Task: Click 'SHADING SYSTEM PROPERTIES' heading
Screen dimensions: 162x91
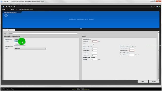Action: click(x=12, y=36)
